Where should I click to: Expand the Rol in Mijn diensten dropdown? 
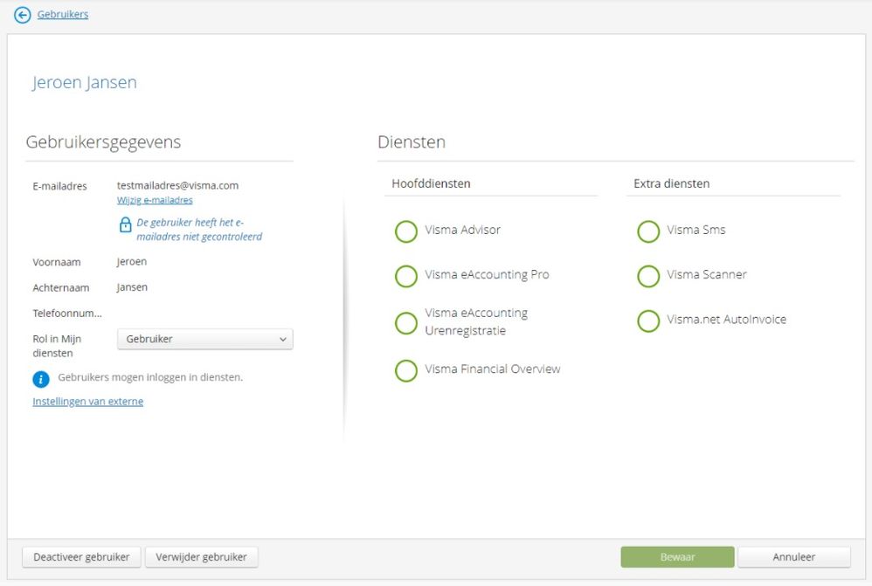[205, 339]
